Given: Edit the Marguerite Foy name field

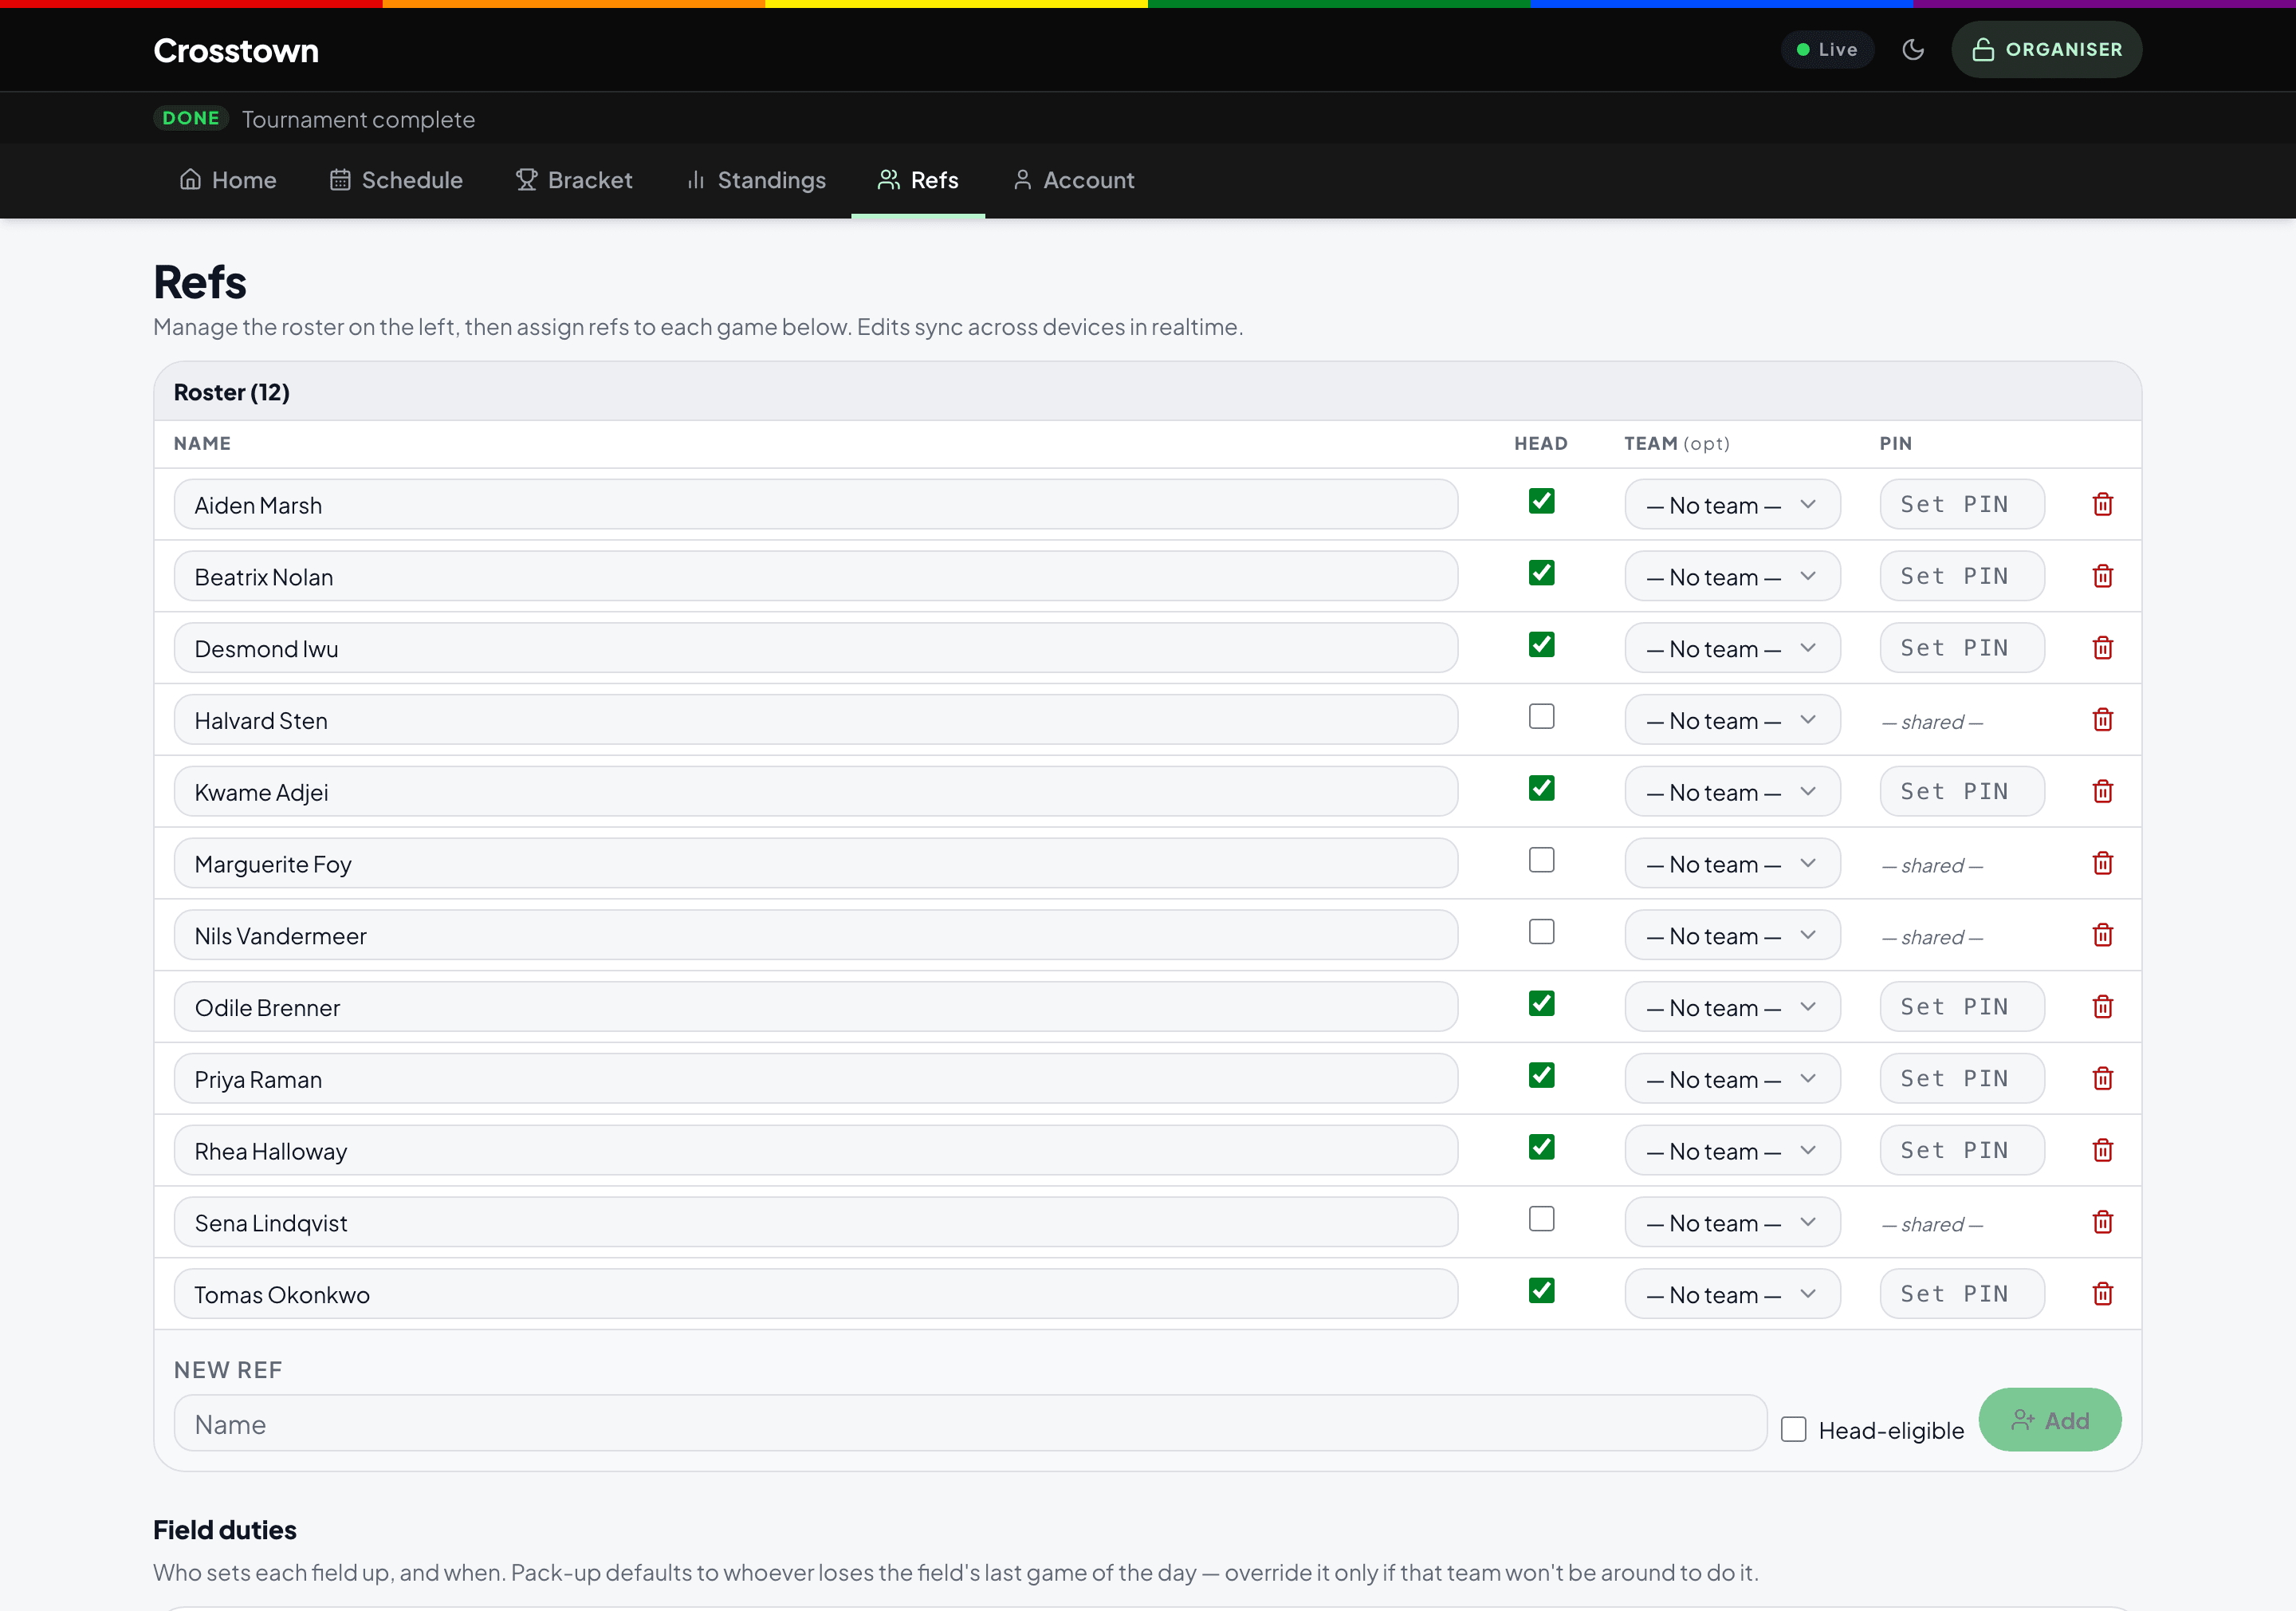Looking at the screenshot, I should click(x=815, y=864).
